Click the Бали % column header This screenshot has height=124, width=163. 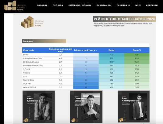point(137,50)
